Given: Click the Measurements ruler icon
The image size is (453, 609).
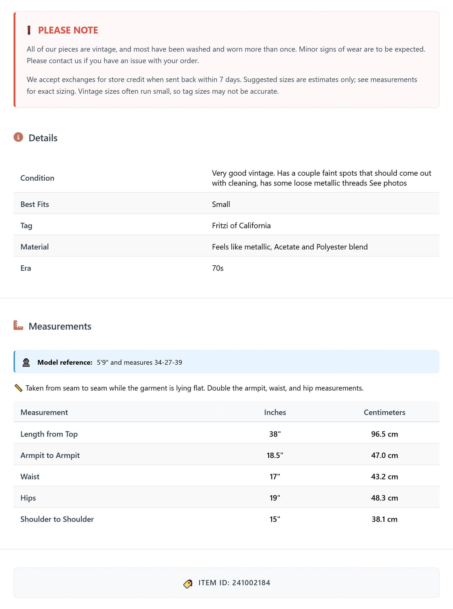Looking at the screenshot, I should click(x=18, y=325).
